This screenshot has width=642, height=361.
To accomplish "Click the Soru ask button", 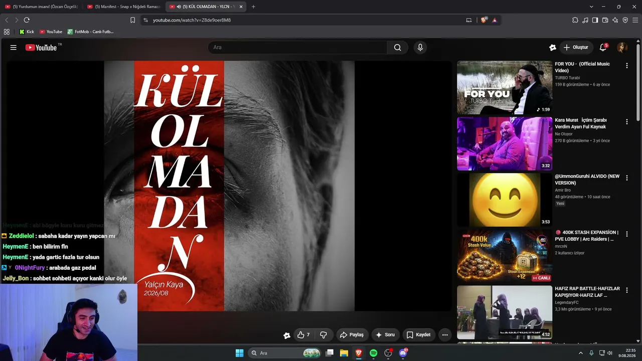I will (385, 335).
